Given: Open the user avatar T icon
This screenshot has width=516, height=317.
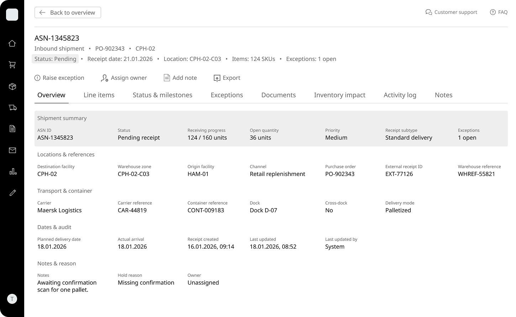Looking at the screenshot, I should (12, 299).
